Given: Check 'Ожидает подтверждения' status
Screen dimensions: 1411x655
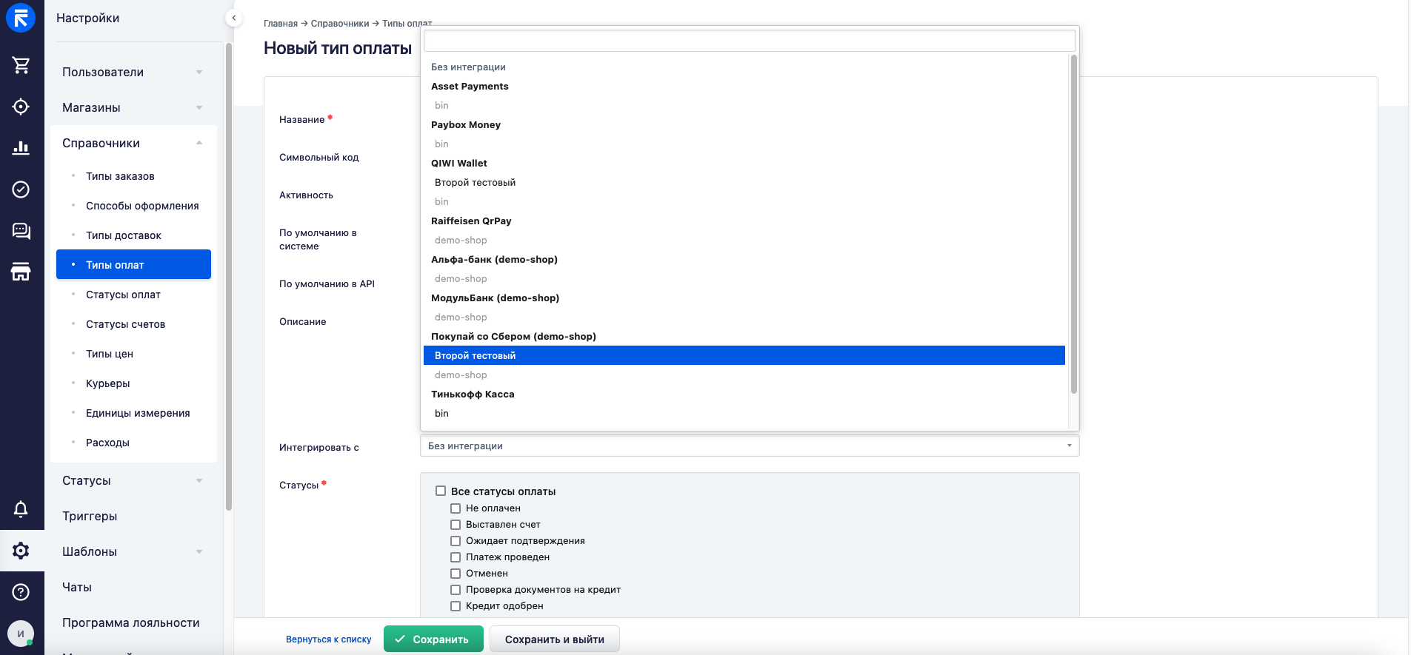Looking at the screenshot, I should (x=456, y=541).
